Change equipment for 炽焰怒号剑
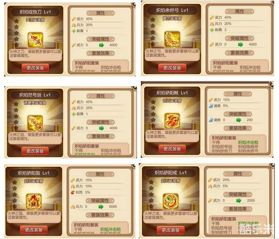279x239 pixels. pyautogui.click(x=35, y=151)
